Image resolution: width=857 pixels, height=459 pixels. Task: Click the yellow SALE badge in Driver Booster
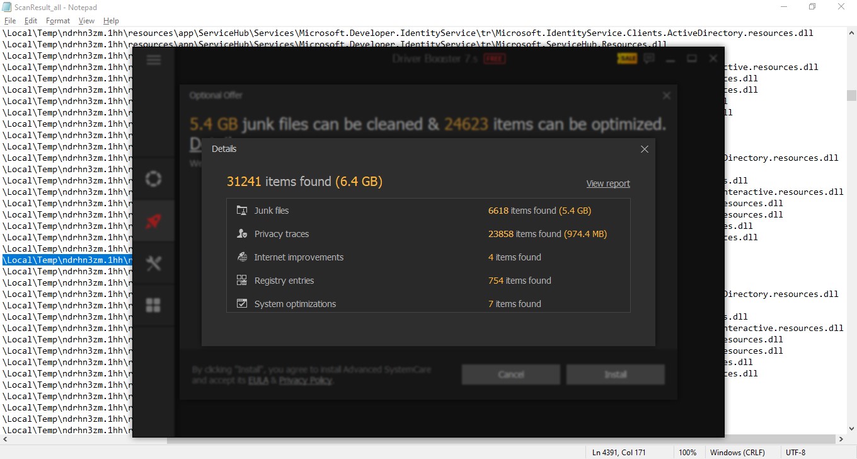tap(627, 59)
